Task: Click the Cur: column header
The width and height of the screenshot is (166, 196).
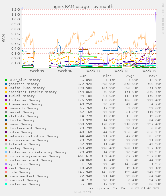Action: (84, 76)
